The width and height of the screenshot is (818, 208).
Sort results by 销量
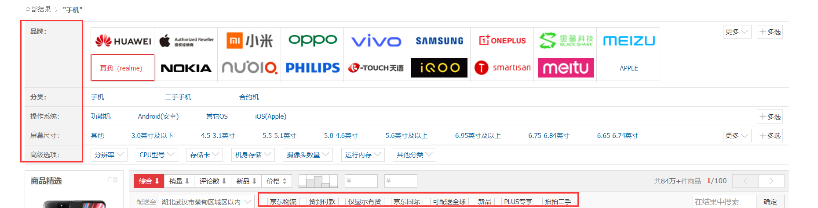click(179, 181)
